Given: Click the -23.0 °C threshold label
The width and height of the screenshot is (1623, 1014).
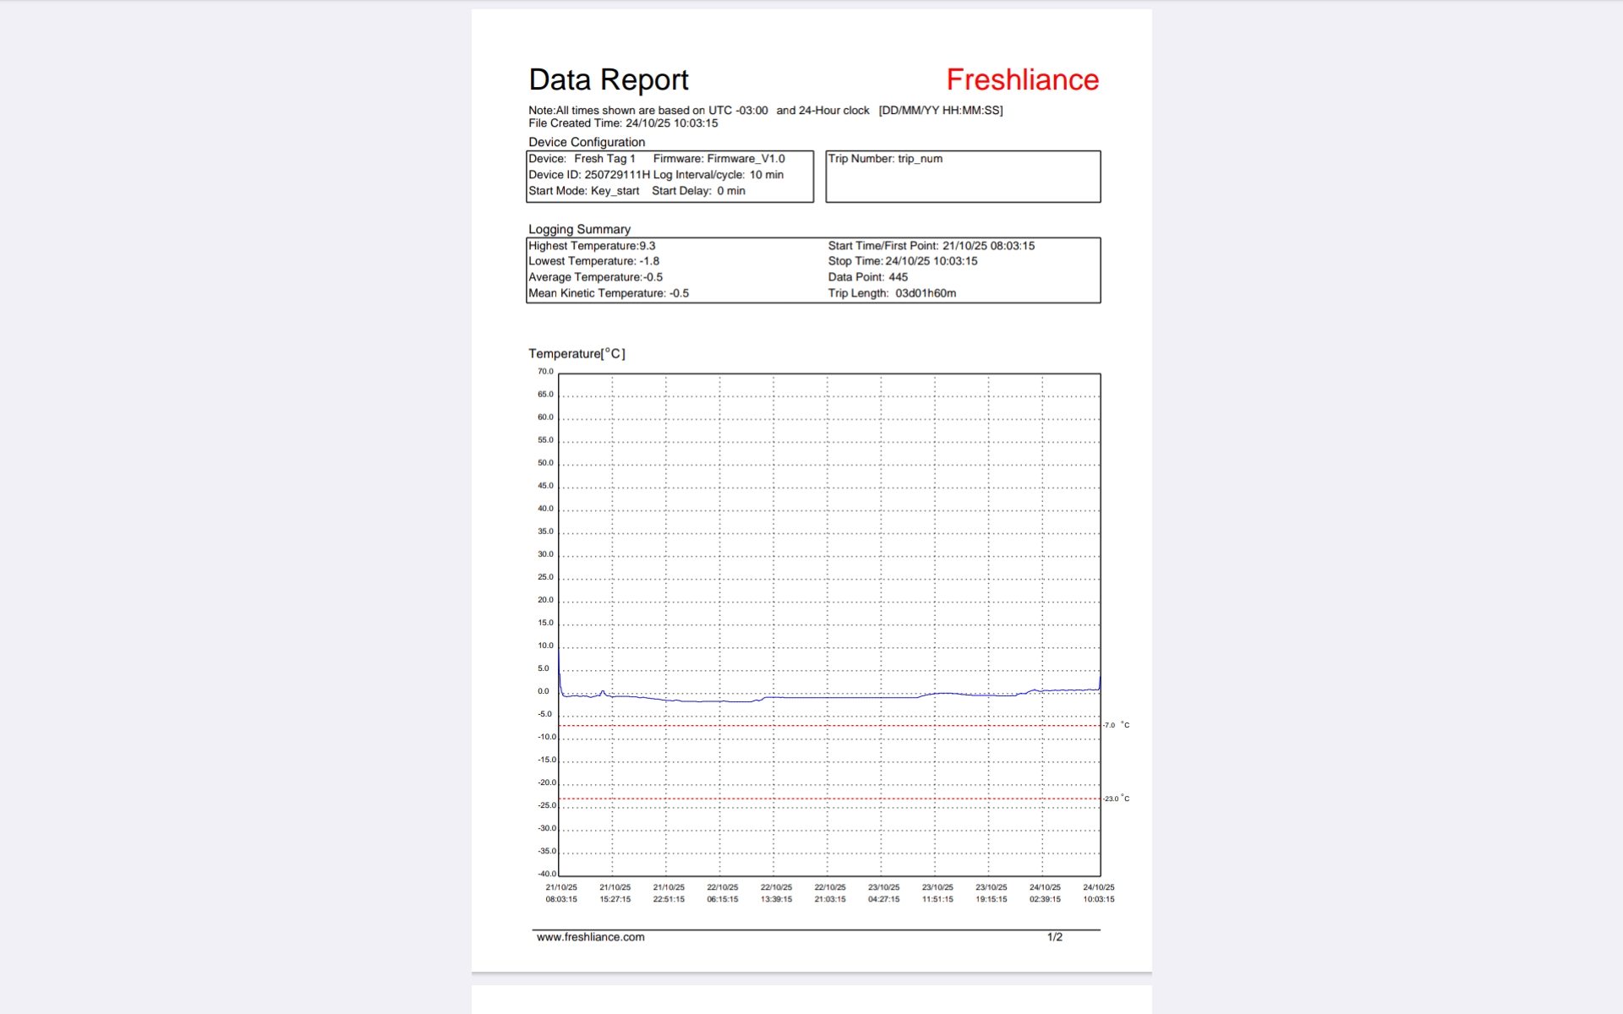Looking at the screenshot, I should point(1116,799).
